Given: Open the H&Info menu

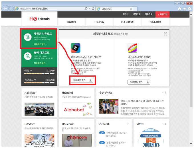Looking at the screenshot, I should pos(71,22).
